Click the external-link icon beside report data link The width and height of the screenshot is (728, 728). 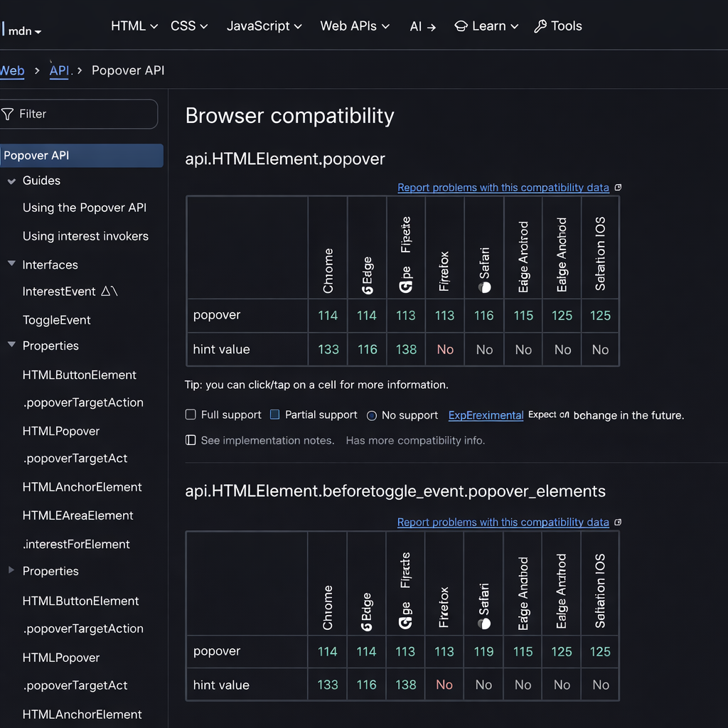tap(617, 187)
